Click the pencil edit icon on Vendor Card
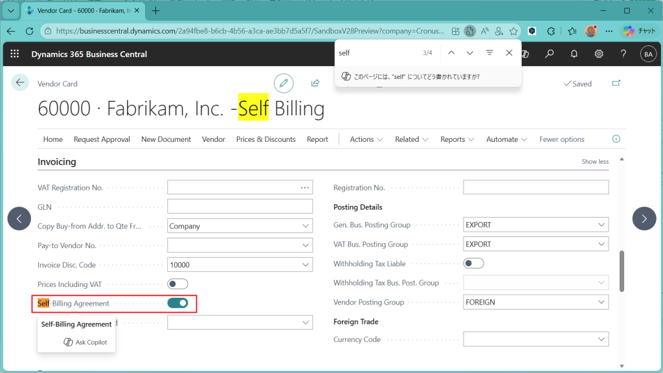Screen dimensions: 663x373 click(283, 83)
